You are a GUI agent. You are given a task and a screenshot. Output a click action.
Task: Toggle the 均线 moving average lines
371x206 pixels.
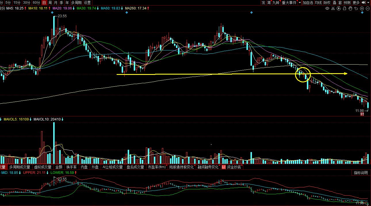[318, 3]
